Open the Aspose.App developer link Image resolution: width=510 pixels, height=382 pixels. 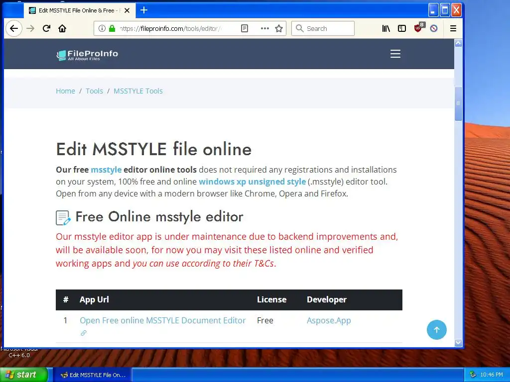[329, 320]
